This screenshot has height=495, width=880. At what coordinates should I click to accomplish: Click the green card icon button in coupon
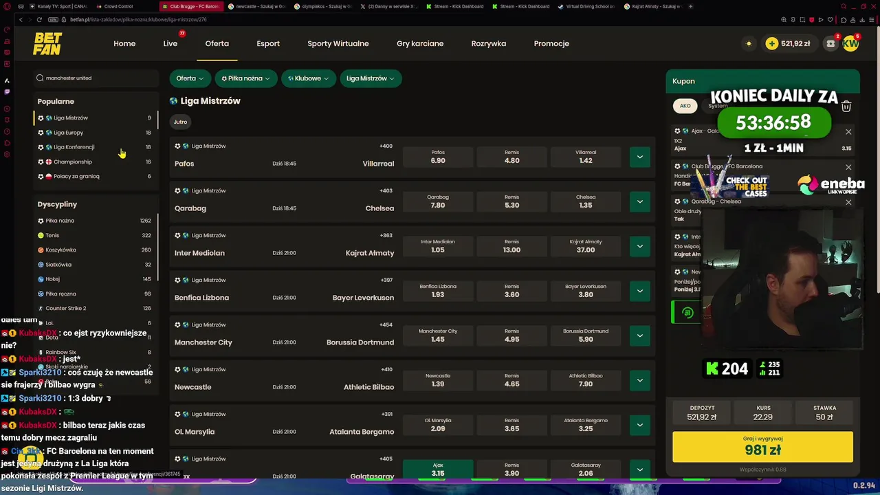click(687, 312)
